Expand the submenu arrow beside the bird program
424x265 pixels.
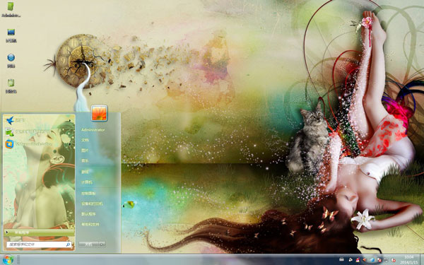pyautogui.click(x=70, y=121)
